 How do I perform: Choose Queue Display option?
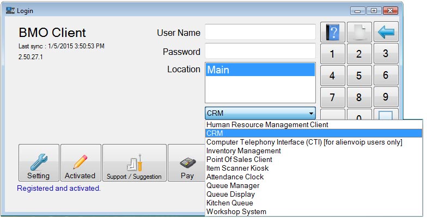[314, 195]
